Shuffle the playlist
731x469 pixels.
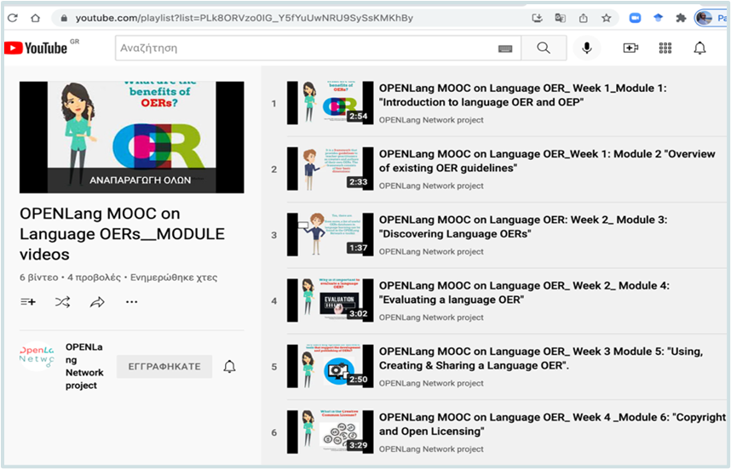click(x=62, y=302)
